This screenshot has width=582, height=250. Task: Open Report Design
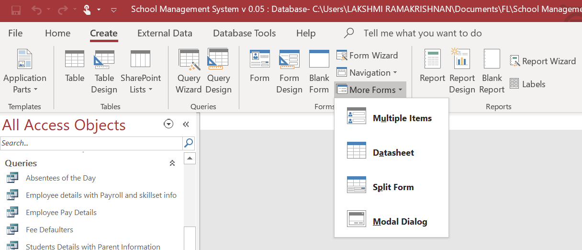pyautogui.click(x=462, y=71)
